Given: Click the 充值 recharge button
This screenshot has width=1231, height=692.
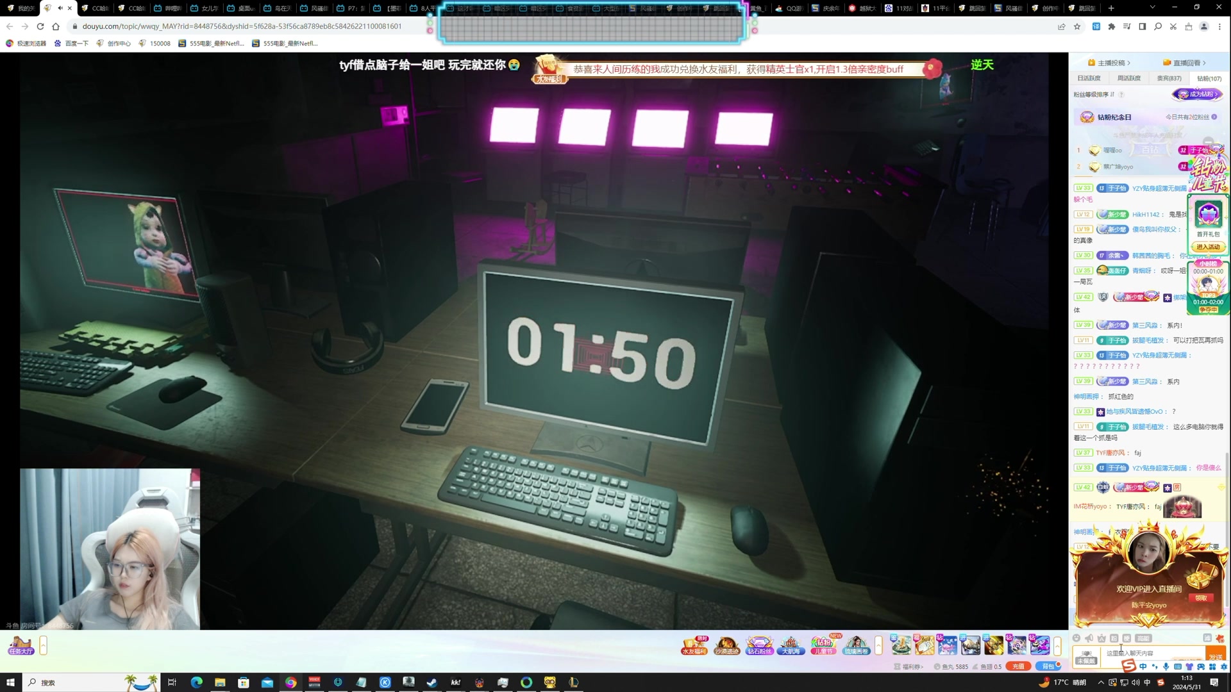Looking at the screenshot, I should [1018, 666].
